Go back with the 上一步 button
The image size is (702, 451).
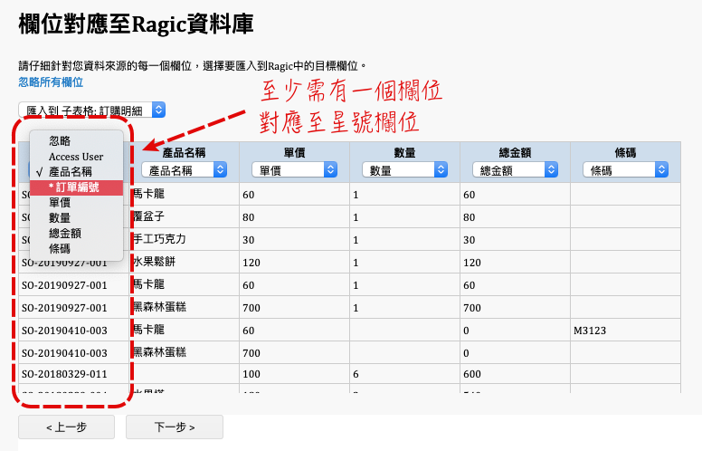click(66, 427)
